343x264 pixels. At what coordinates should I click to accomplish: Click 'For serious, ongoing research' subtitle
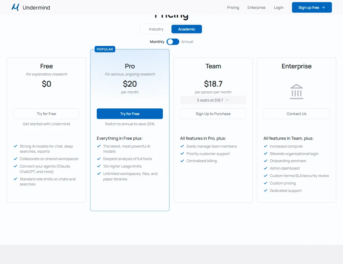click(130, 74)
